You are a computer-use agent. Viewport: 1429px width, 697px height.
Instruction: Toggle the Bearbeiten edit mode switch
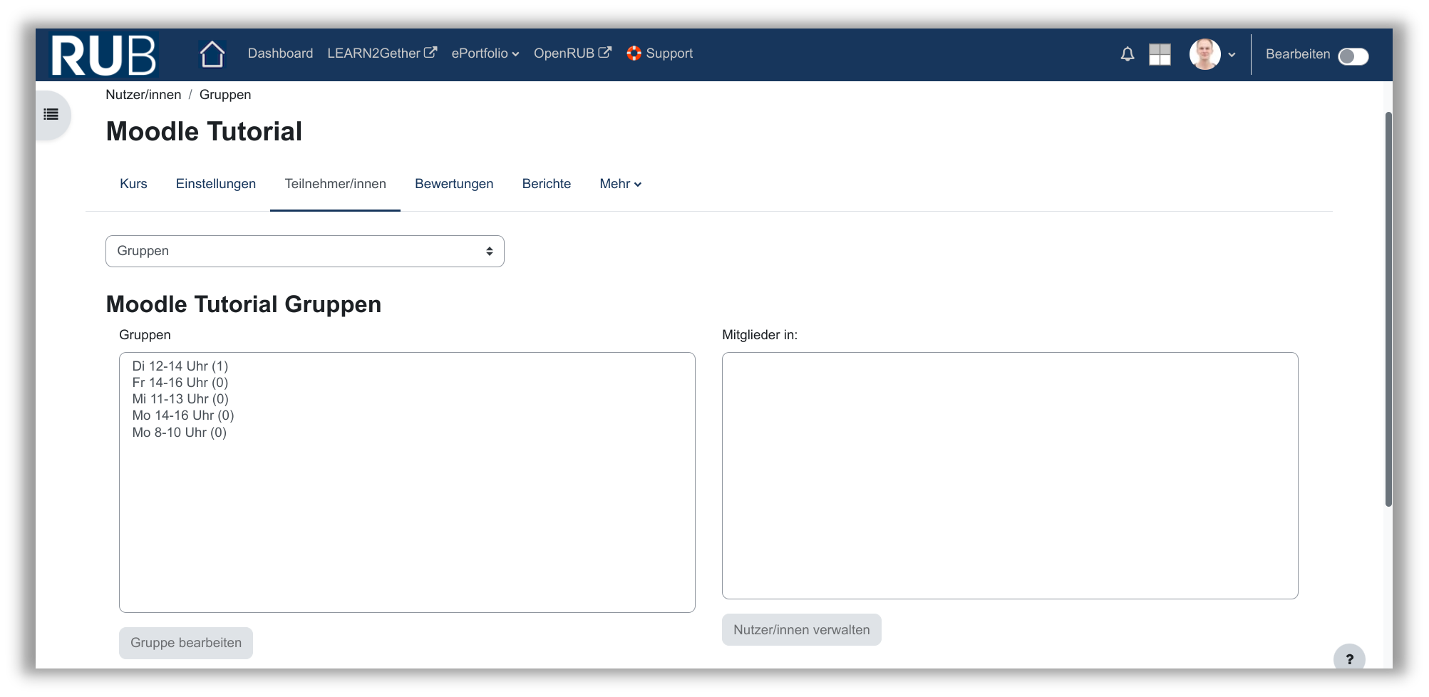1353,56
